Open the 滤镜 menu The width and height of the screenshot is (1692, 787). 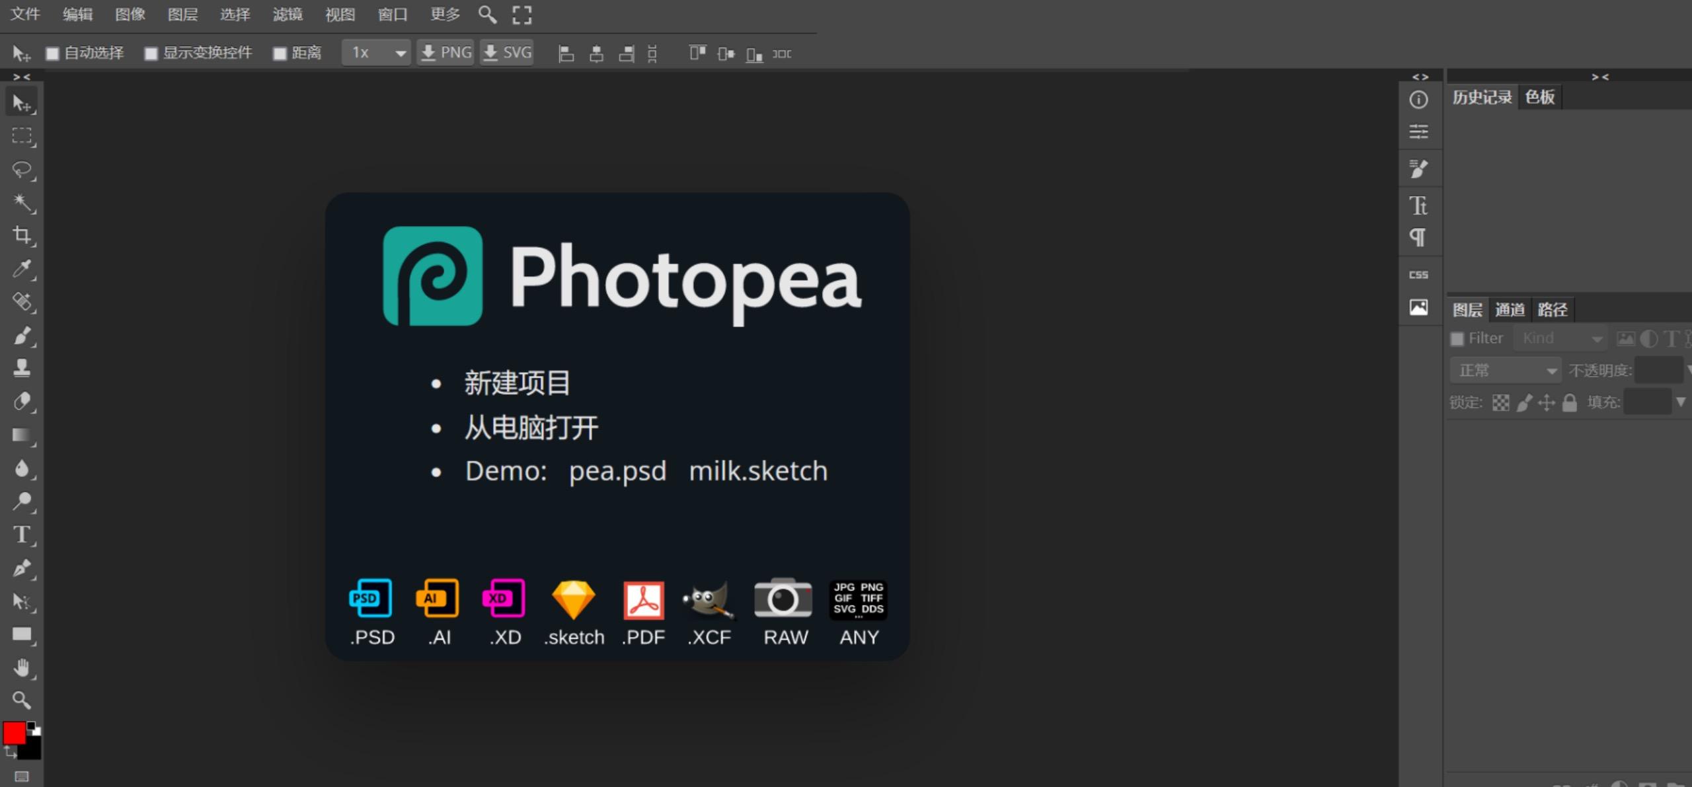[x=288, y=15]
